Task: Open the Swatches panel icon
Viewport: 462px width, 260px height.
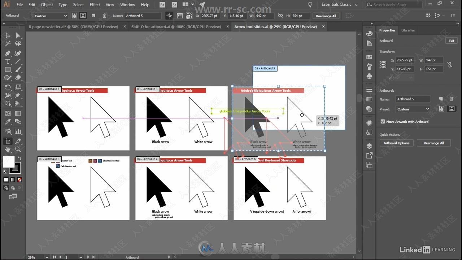Action: click(369, 57)
